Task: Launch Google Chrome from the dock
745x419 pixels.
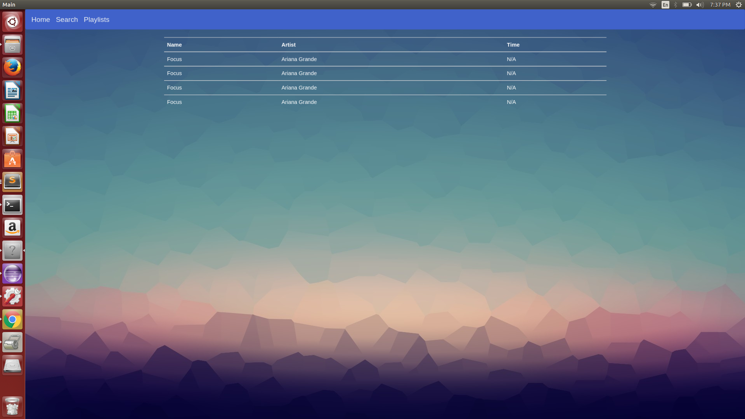Action: click(x=12, y=320)
